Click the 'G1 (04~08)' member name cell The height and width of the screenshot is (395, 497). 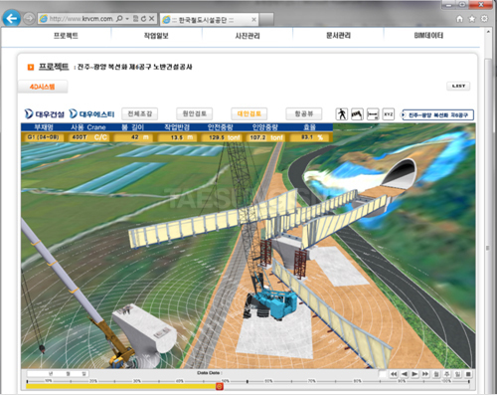(x=44, y=137)
